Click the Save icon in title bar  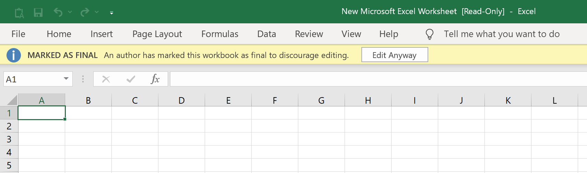pyautogui.click(x=38, y=13)
